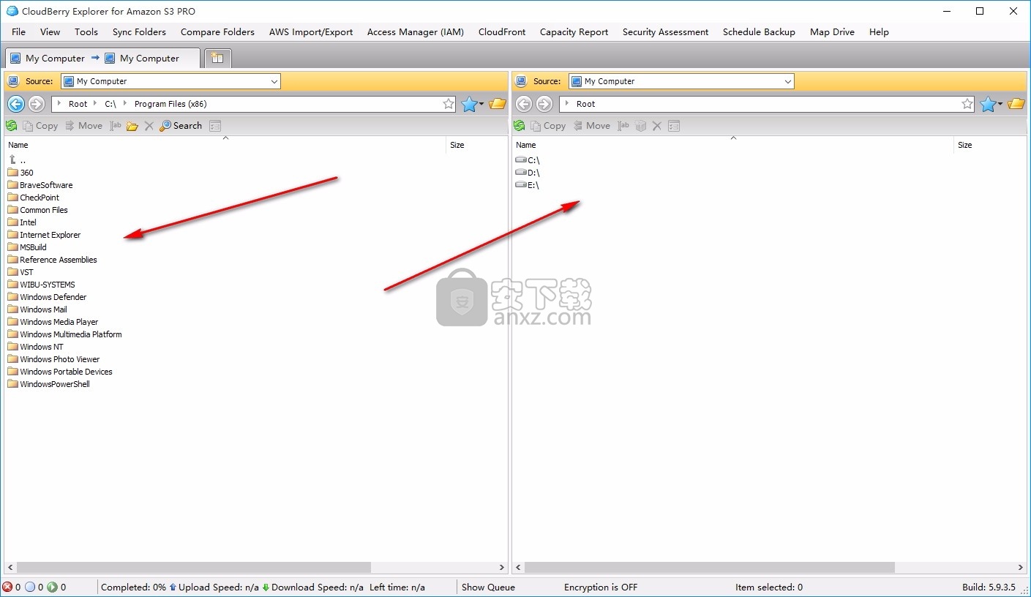Screen dimensions: 1031x597
Task: Click Root in left pane breadcrumb
Action: pyautogui.click(x=78, y=104)
